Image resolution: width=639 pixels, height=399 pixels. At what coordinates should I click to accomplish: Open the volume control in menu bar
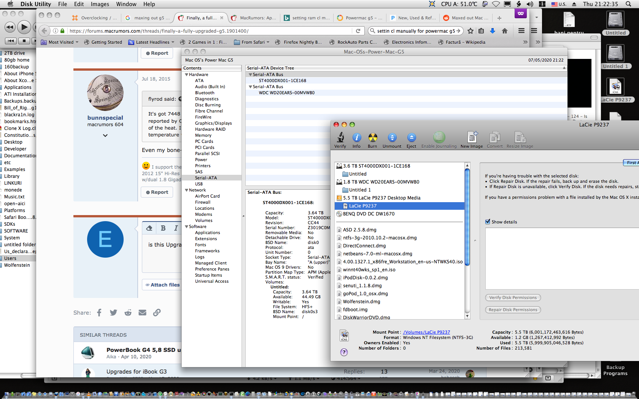pos(530,4)
